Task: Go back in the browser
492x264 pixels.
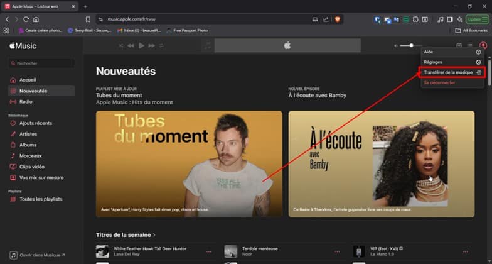Action: pos(7,19)
